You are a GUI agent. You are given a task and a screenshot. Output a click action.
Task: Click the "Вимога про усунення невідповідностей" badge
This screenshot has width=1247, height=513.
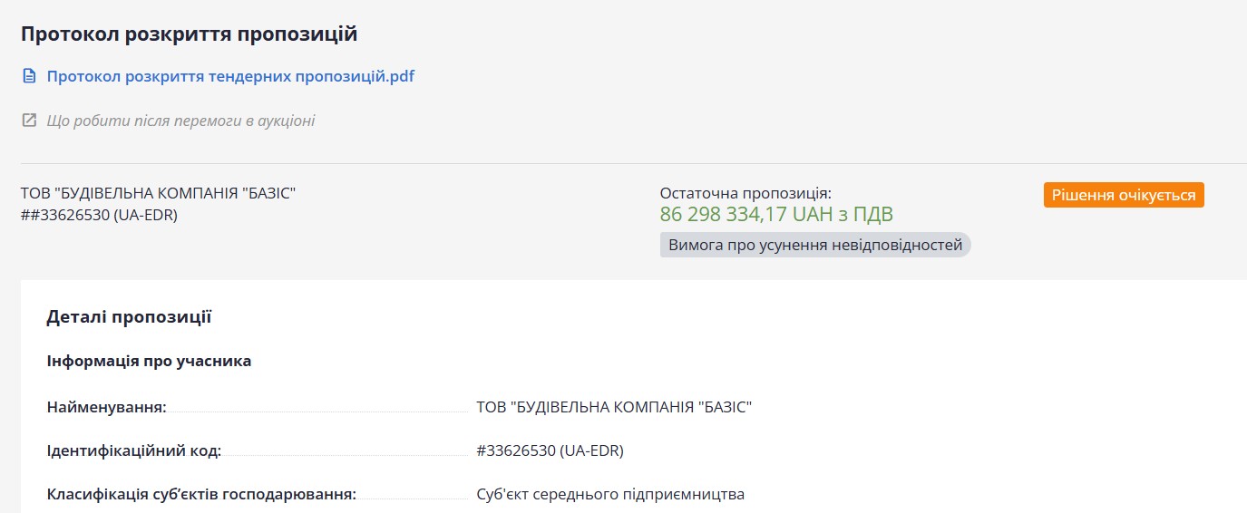815,245
